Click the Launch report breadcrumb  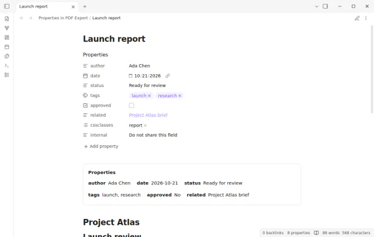coord(106,18)
